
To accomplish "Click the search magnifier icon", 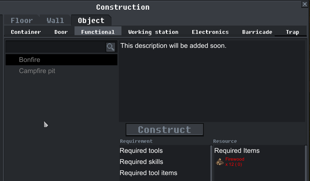I will click(x=111, y=47).
